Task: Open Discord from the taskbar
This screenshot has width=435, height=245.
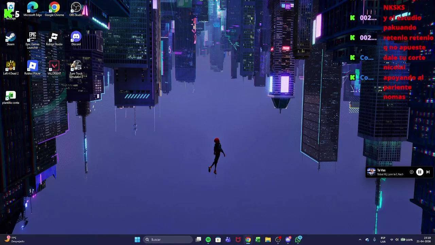Action: [x=288, y=240]
